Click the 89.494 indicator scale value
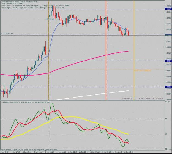 coord(168,102)
